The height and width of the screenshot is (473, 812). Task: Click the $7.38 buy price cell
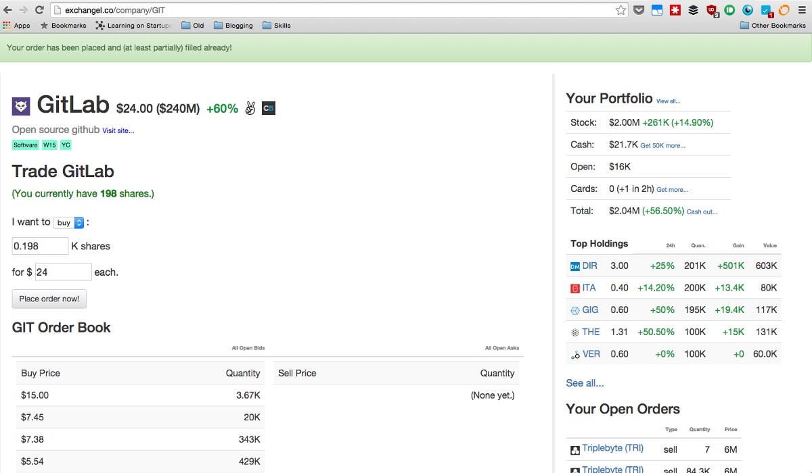click(32, 439)
